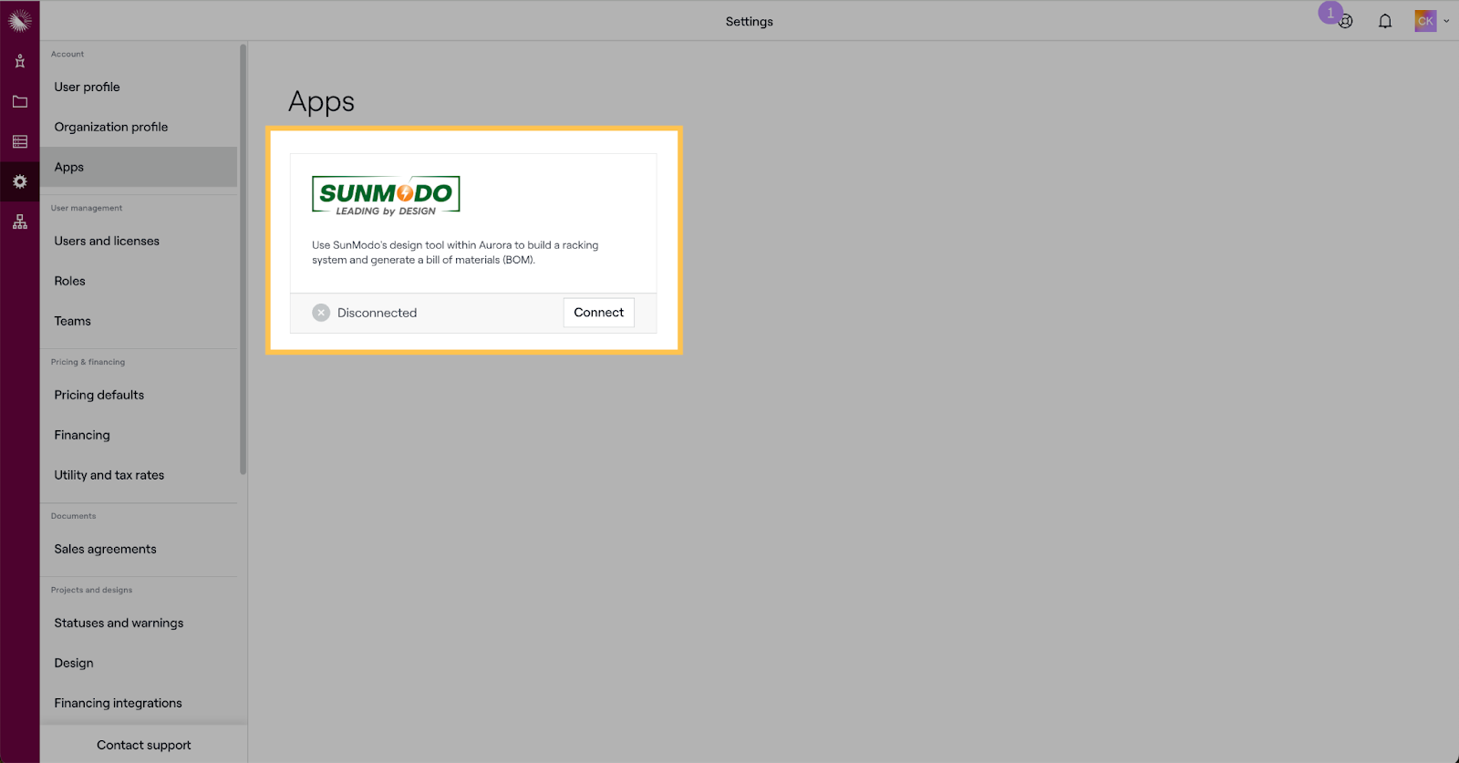Select Users and licenses
The width and height of the screenshot is (1459, 763).
[x=107, y=241]
